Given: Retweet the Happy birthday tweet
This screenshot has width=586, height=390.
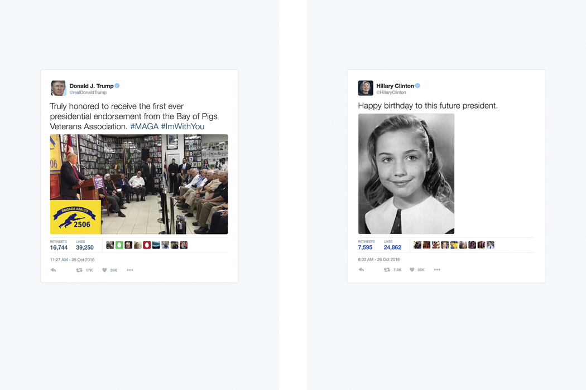Looking at the screenshot, I should [x=387, y=270].
